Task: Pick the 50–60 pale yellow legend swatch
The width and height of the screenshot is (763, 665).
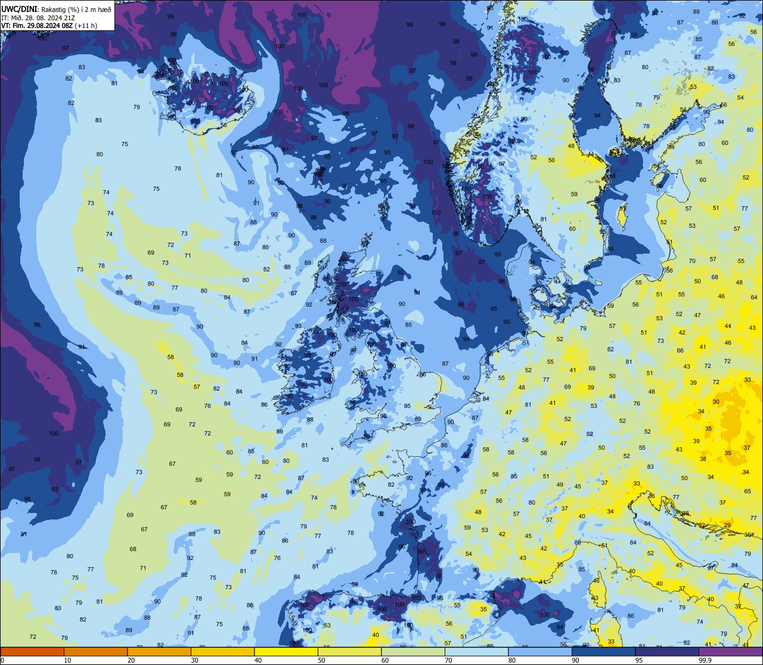Action: [x=349, y=652]
